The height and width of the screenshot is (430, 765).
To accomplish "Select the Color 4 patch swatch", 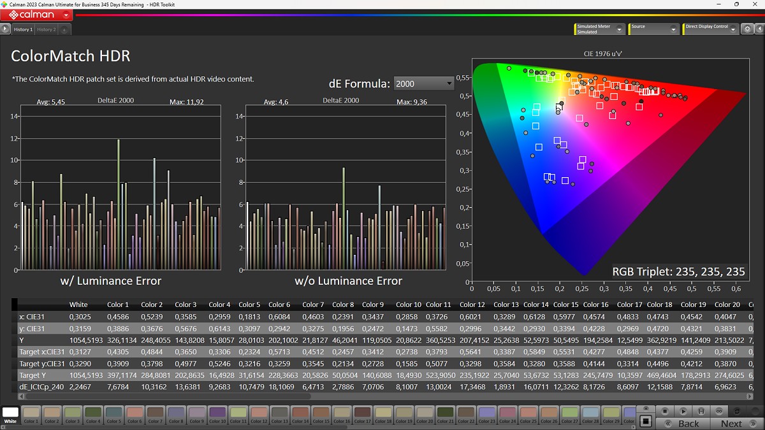I will 93,414.
